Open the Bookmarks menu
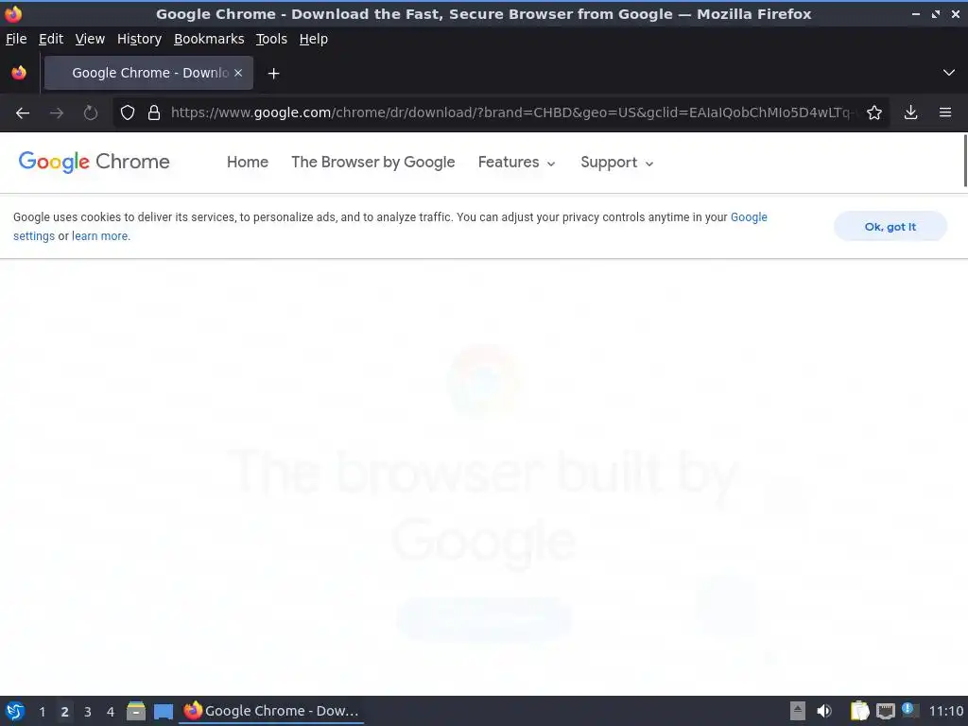Screen dimensions: 968x726 pos(209,39)
